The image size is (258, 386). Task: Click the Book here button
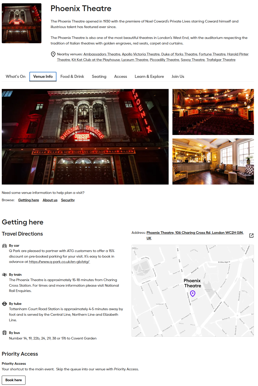point(14,380)
